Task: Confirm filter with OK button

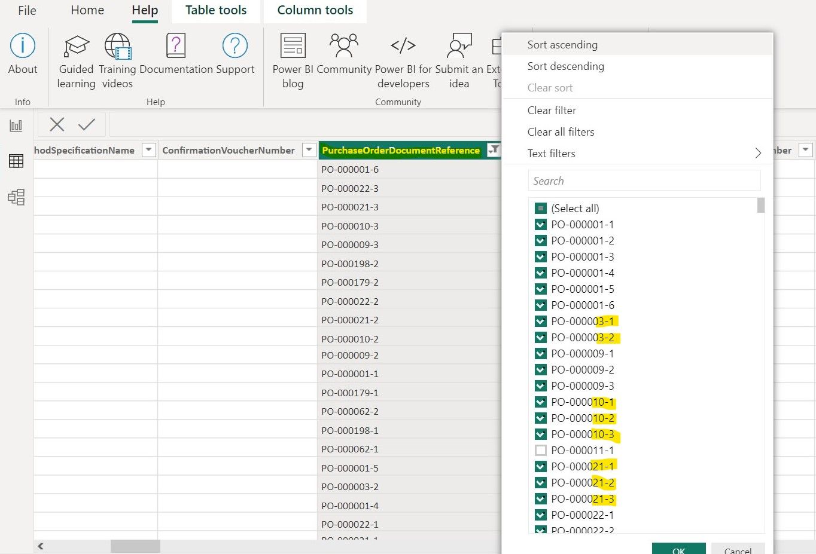Action: pos(679,549)
